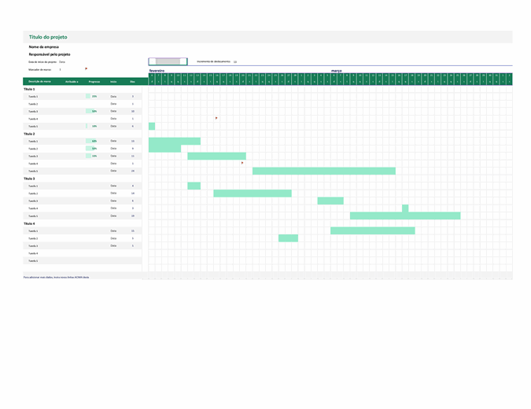The image size is (531, 409).
Task: Select the long Gantt bar in Título 2 Tarefa 5 row
Action: click(323, 171)
